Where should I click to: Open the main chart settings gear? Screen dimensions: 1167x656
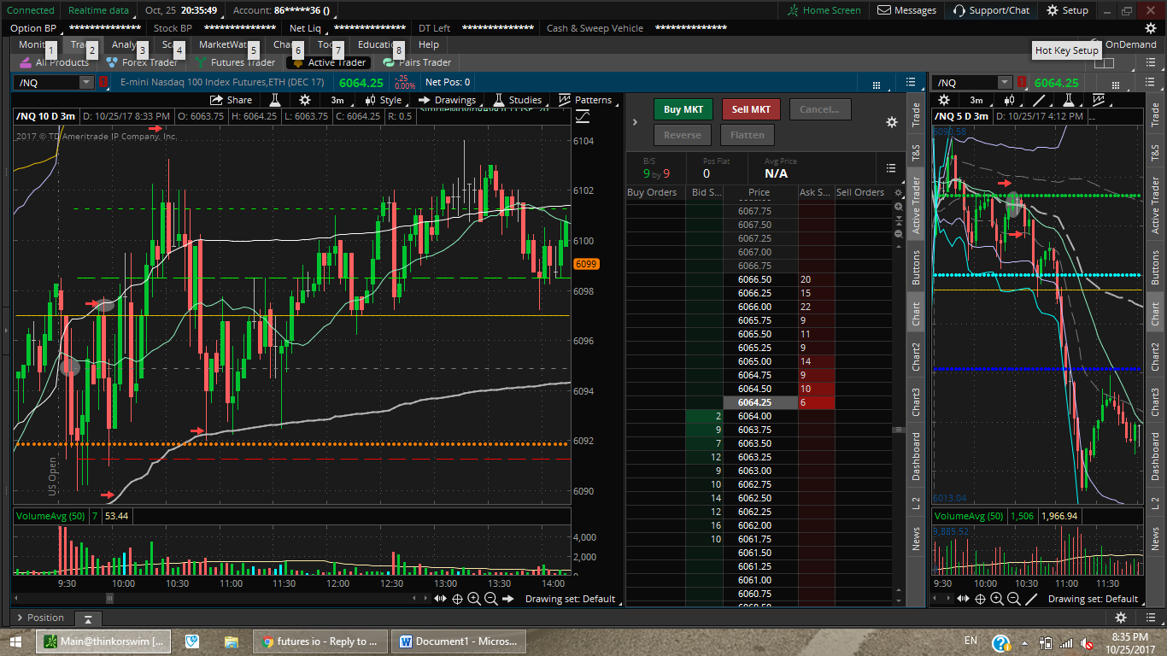pyautogui.click(x=305, y=100)
